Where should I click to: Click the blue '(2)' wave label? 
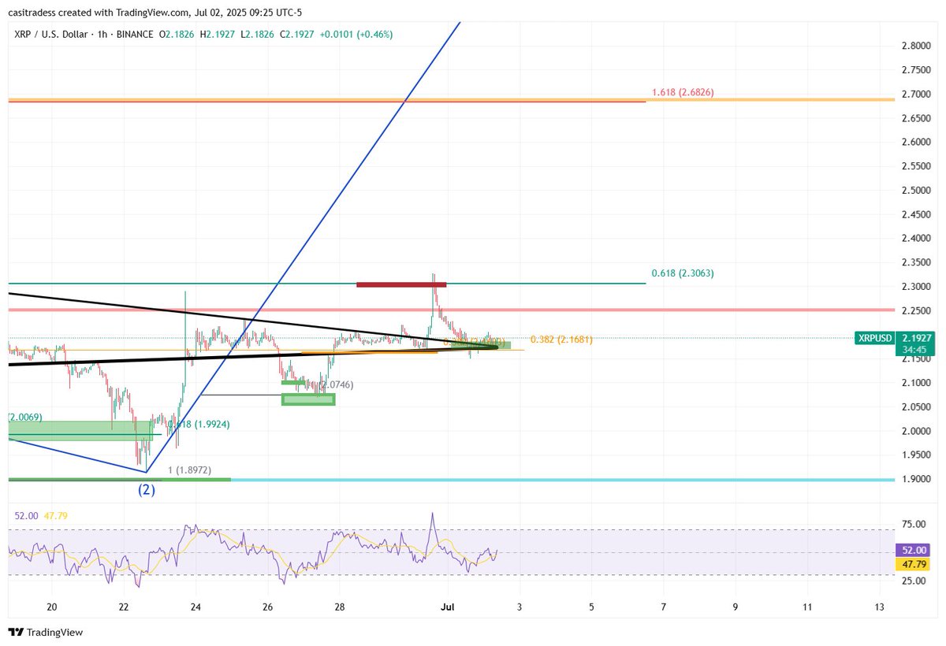click(x=147, y=490)
